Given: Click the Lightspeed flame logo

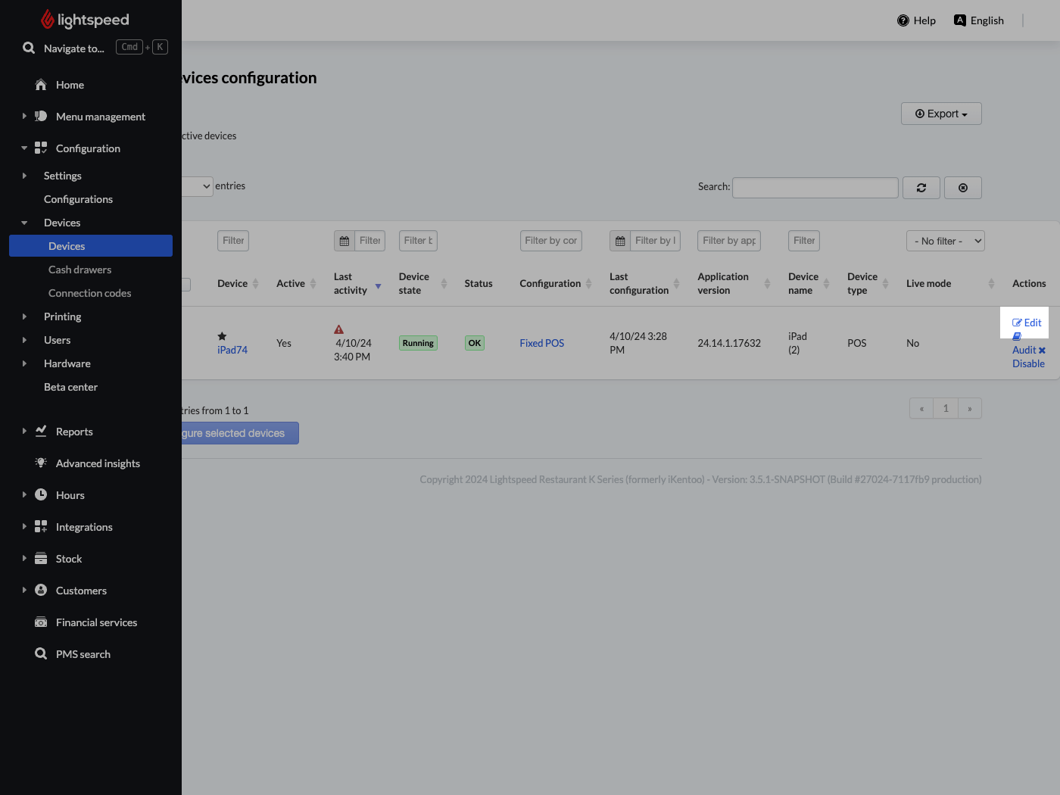Looking at the screenshot, I should (x=47, y=20).
